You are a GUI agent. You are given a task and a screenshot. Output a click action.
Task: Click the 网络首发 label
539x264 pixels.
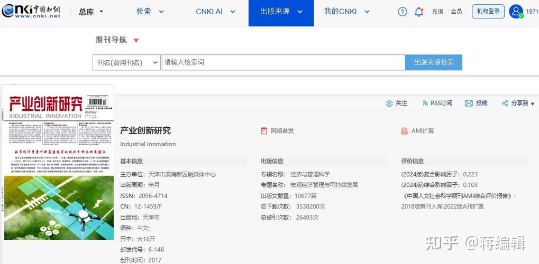pos(282,131)
